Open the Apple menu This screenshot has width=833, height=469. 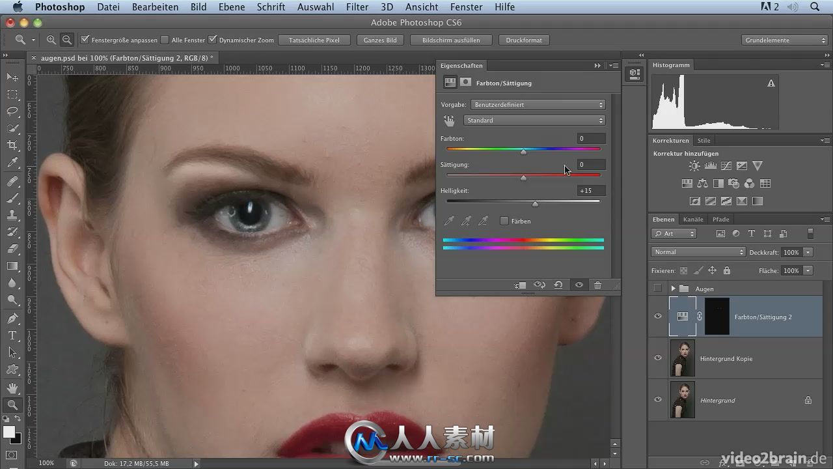point(18,7)
